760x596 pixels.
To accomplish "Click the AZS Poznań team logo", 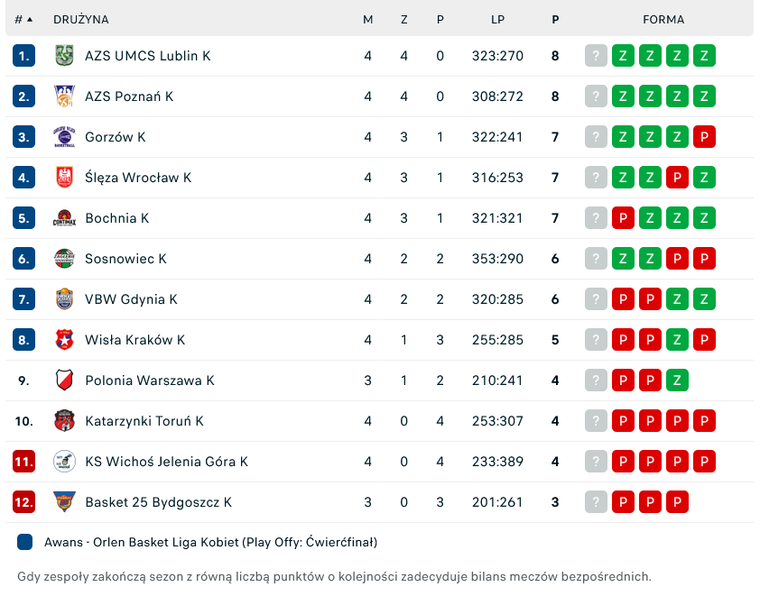I will 64,96.
